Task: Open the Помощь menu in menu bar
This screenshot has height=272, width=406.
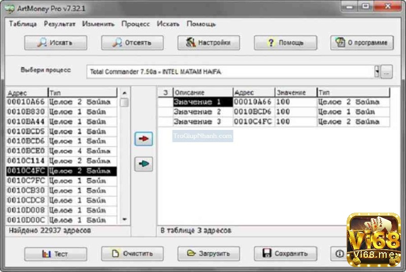Action: (201, 24)
